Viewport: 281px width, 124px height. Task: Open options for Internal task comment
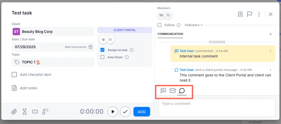(271, 51)
